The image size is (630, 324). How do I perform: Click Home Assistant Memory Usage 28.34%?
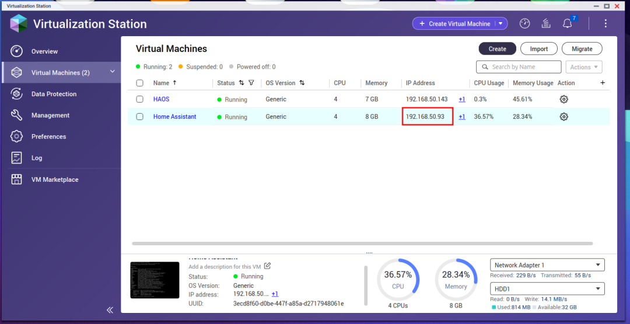pyautogui.click(x=522, y=117)
